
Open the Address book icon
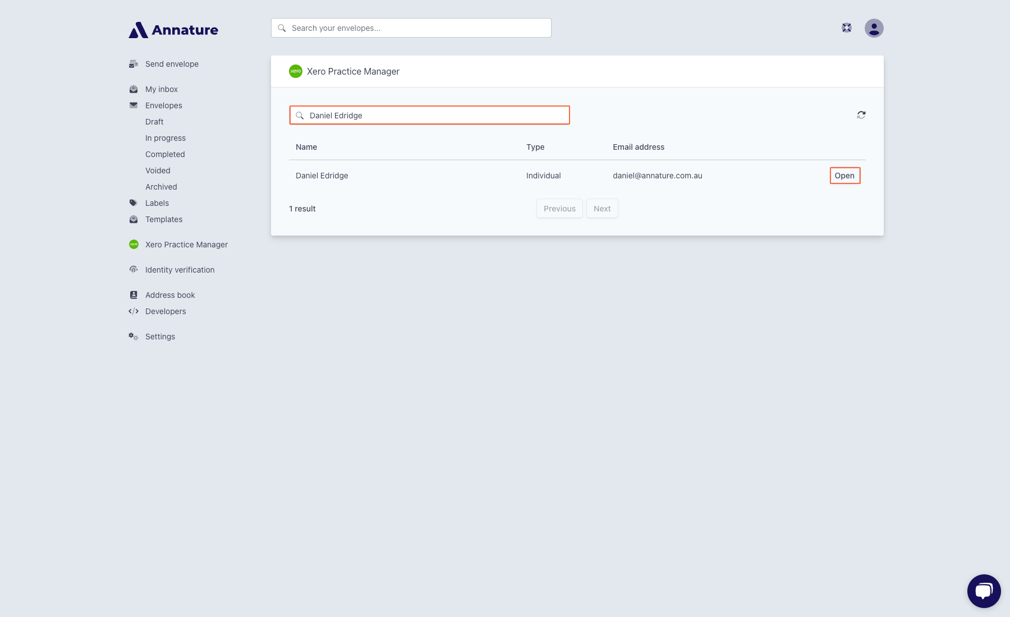click(x=133, y=294)
